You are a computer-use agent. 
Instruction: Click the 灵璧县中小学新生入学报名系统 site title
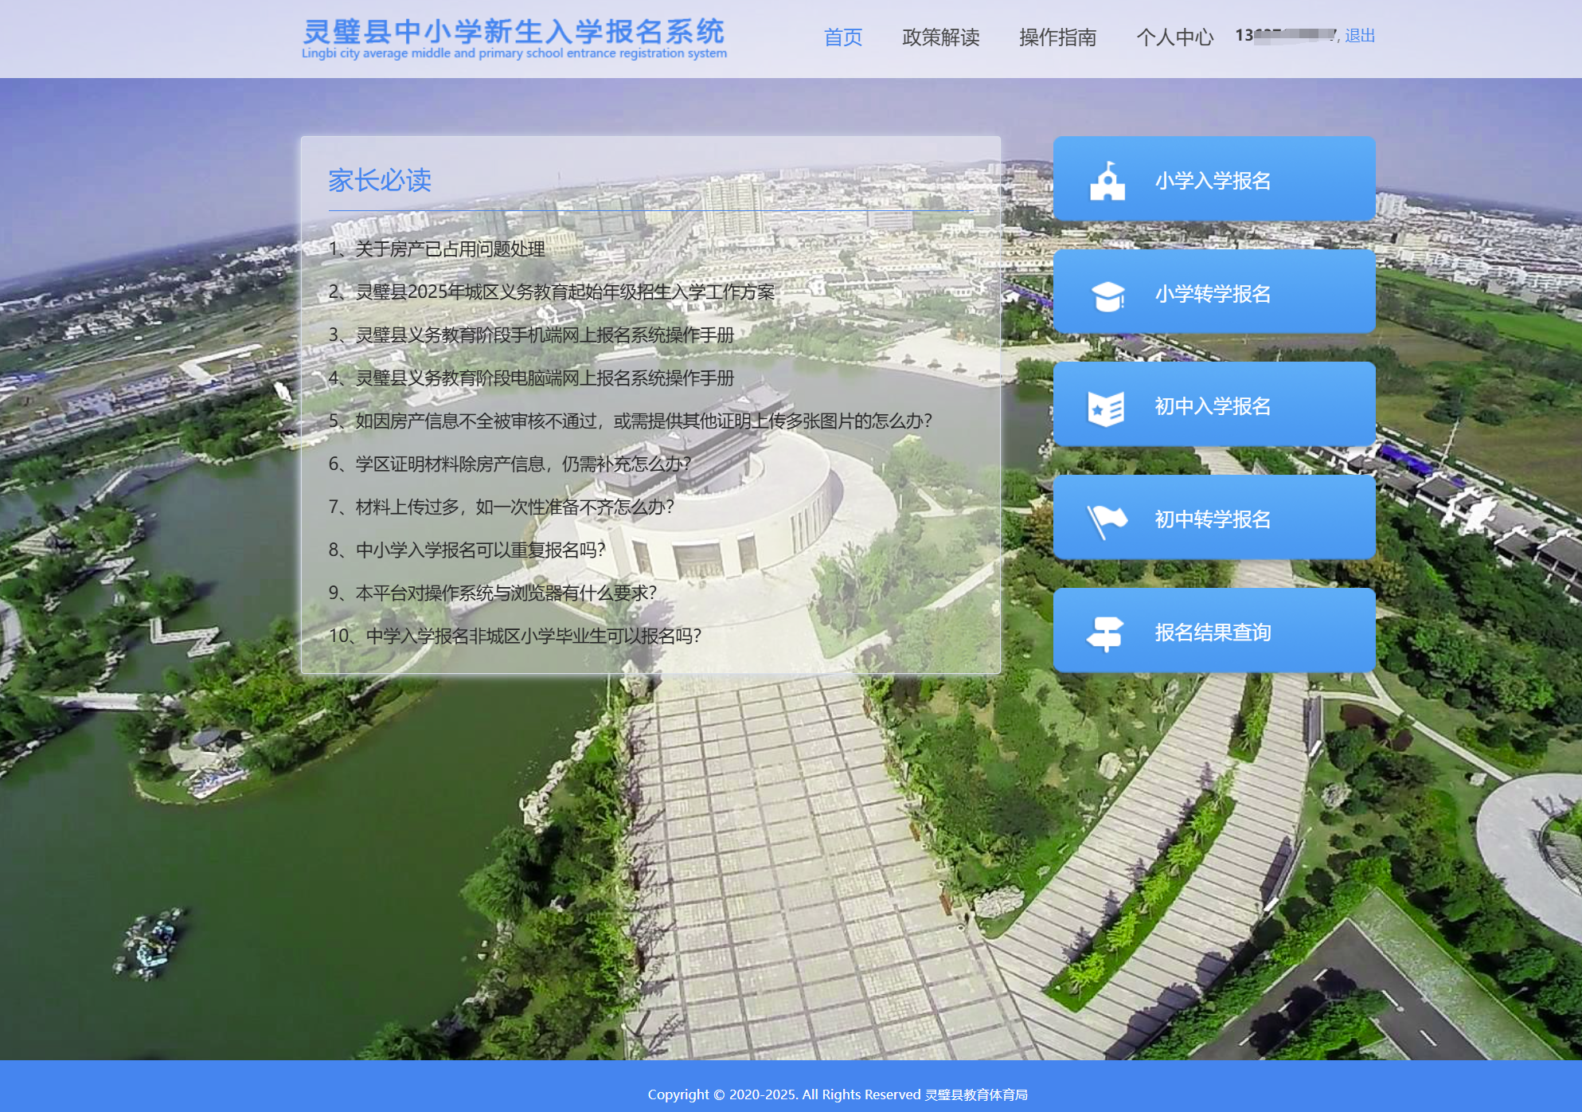[514, 31]
